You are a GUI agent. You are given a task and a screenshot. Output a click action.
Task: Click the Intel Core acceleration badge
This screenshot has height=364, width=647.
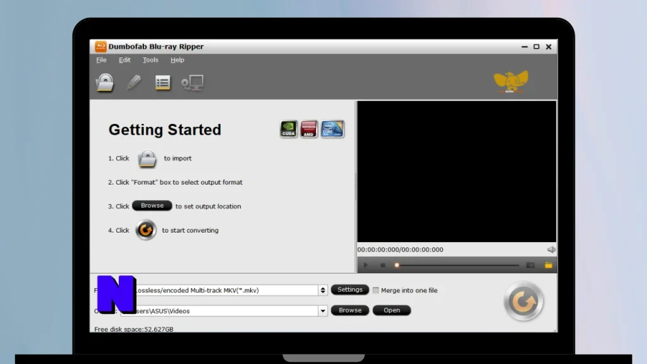click(332, 129)
